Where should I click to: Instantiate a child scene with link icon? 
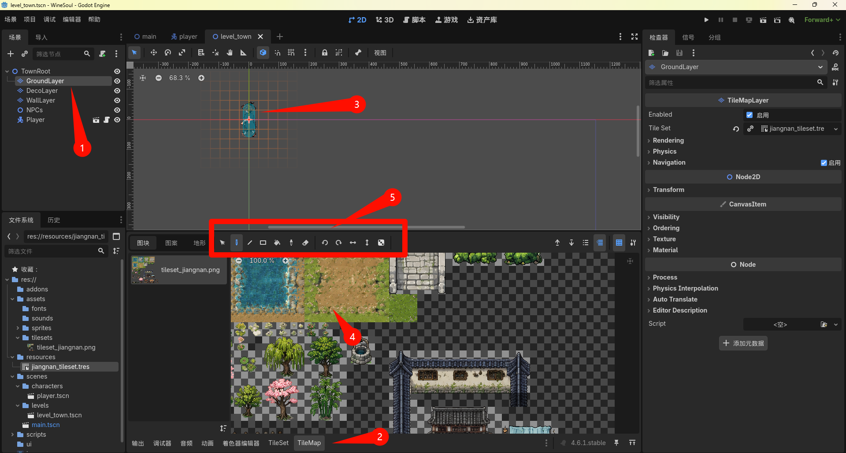[x=25, y=54]
